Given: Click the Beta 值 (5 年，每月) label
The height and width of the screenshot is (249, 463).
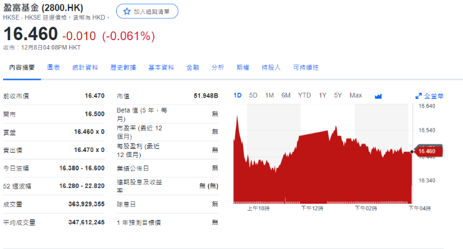Looking at the screenshot, I should tap(142, 114).
